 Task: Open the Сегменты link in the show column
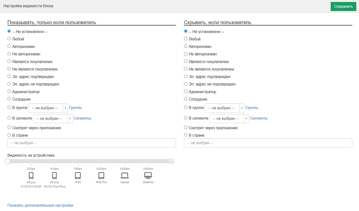[82, 118]
